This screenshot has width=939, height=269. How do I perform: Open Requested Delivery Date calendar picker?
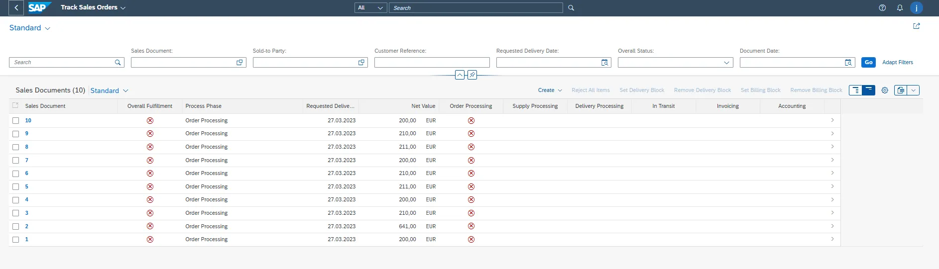point(604,63)
